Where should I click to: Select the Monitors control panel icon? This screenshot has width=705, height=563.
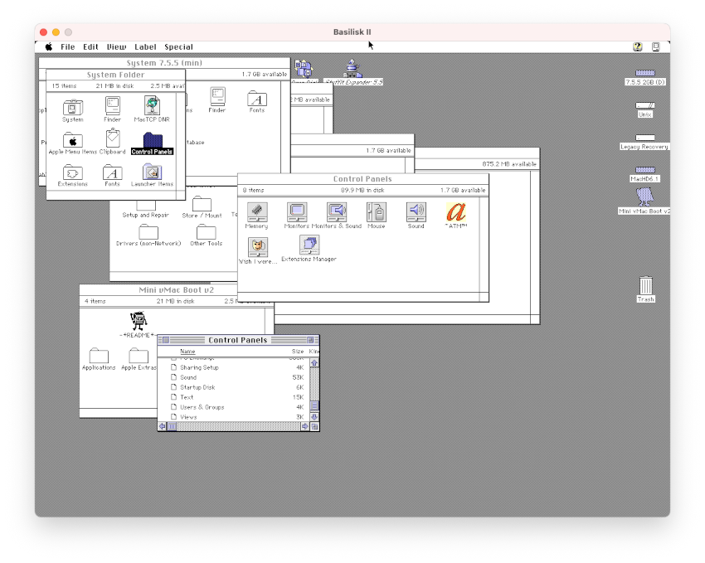coord(297,212)
